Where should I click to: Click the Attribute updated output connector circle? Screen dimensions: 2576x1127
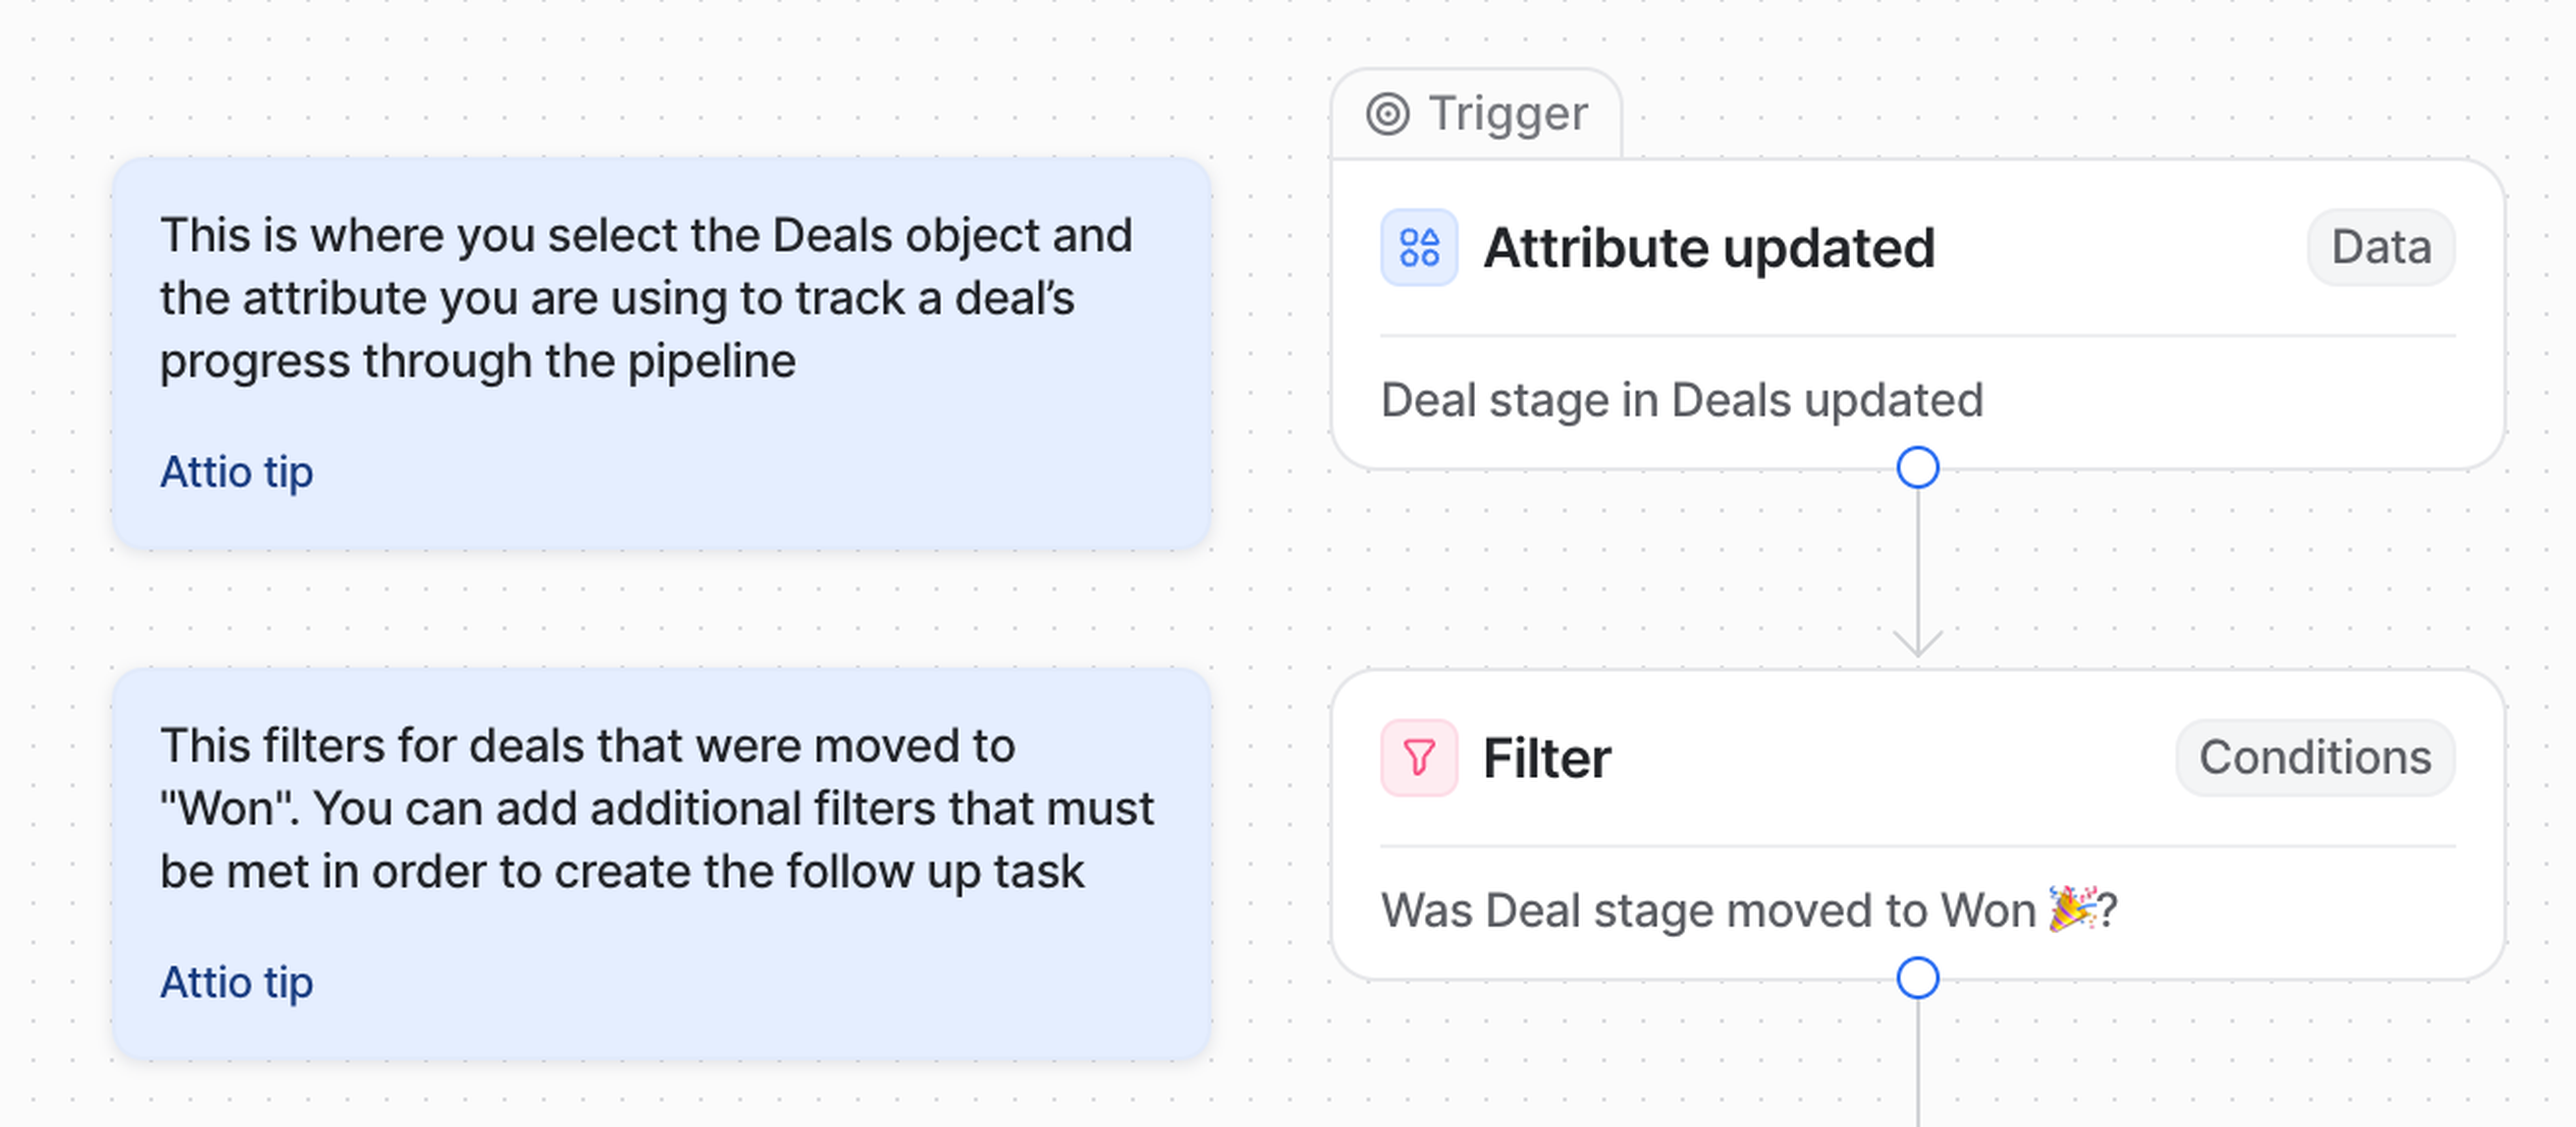click(x=1917, y=468)
